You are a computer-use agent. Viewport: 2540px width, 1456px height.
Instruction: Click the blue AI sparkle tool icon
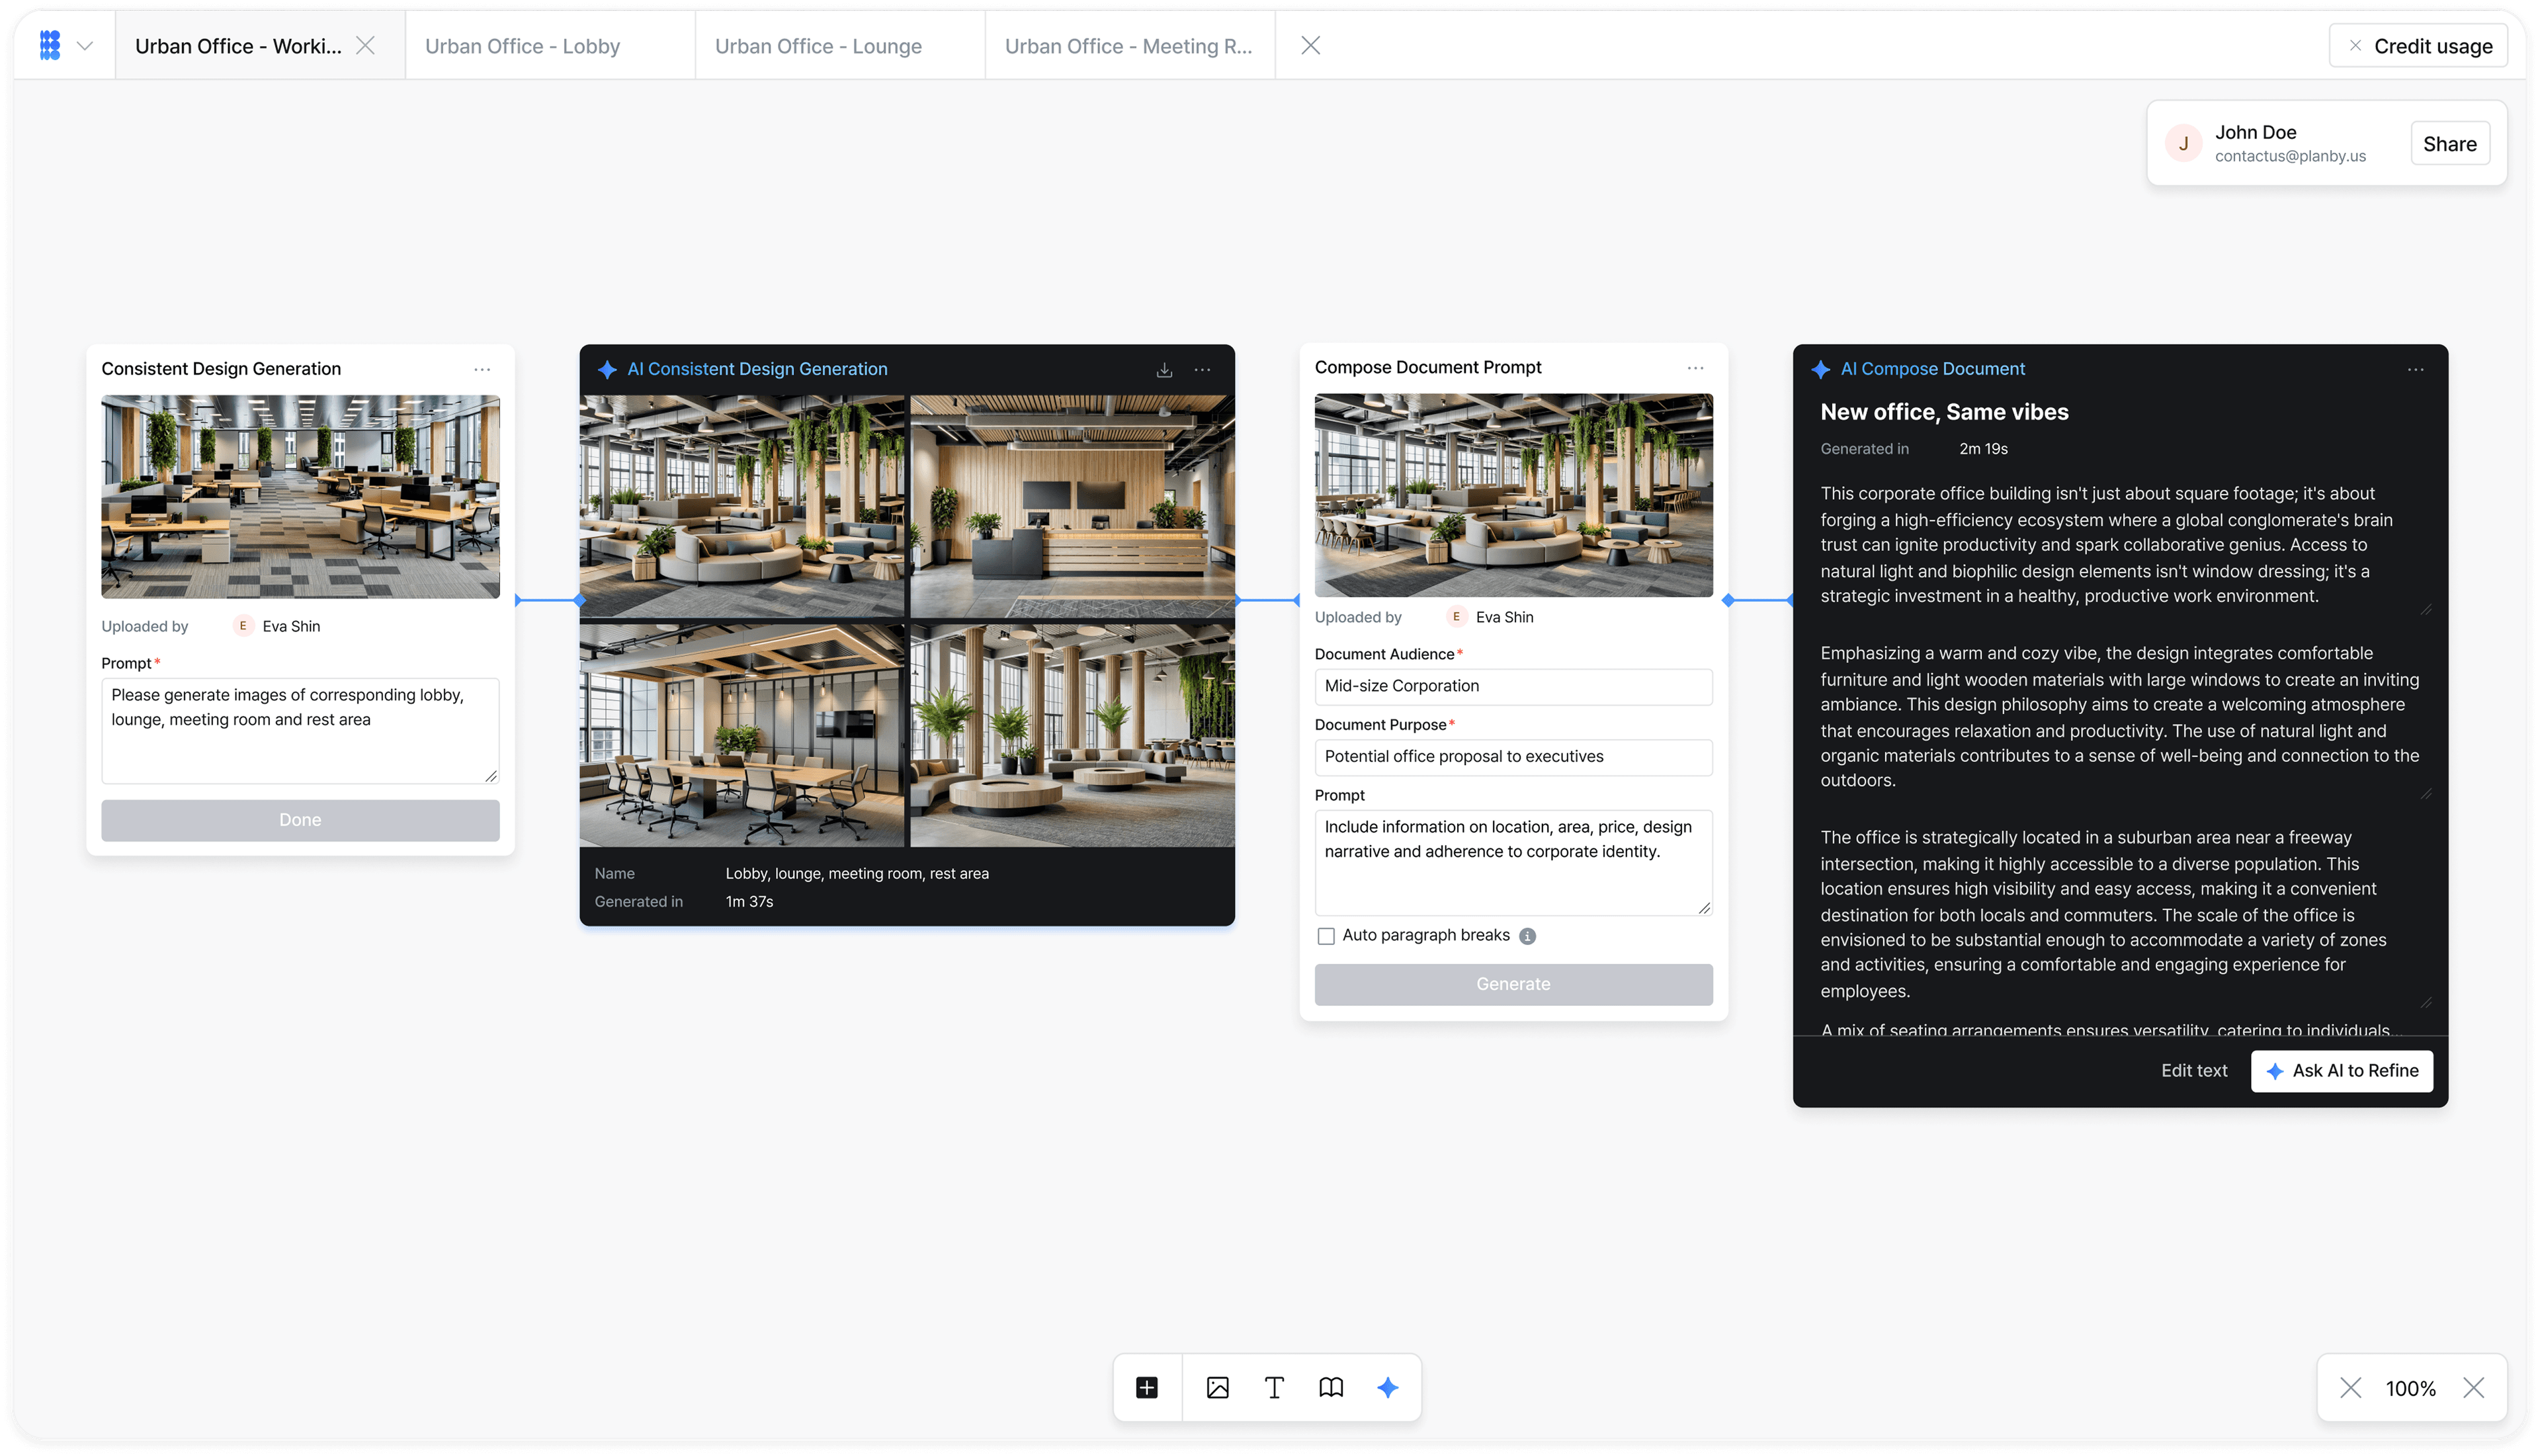1388,1387
